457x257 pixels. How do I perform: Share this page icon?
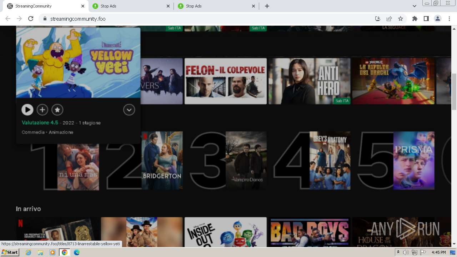pos(389,19)
